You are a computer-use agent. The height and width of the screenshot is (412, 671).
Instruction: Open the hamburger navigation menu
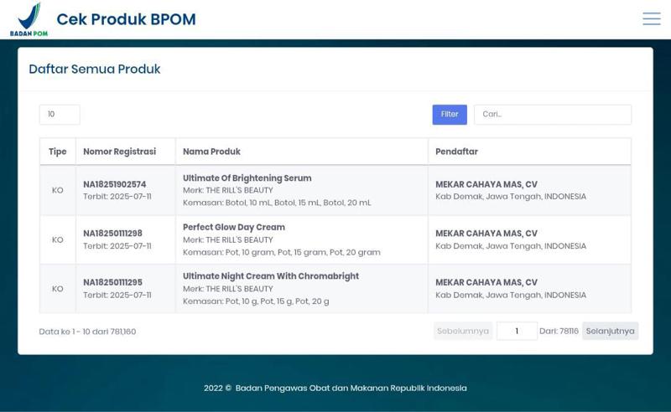pyautogui.click(x=651, y=18)
